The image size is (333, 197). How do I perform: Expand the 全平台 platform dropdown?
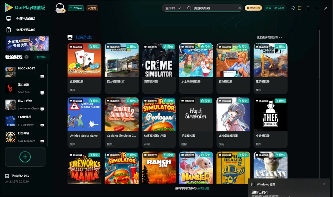tap(173, 8)
